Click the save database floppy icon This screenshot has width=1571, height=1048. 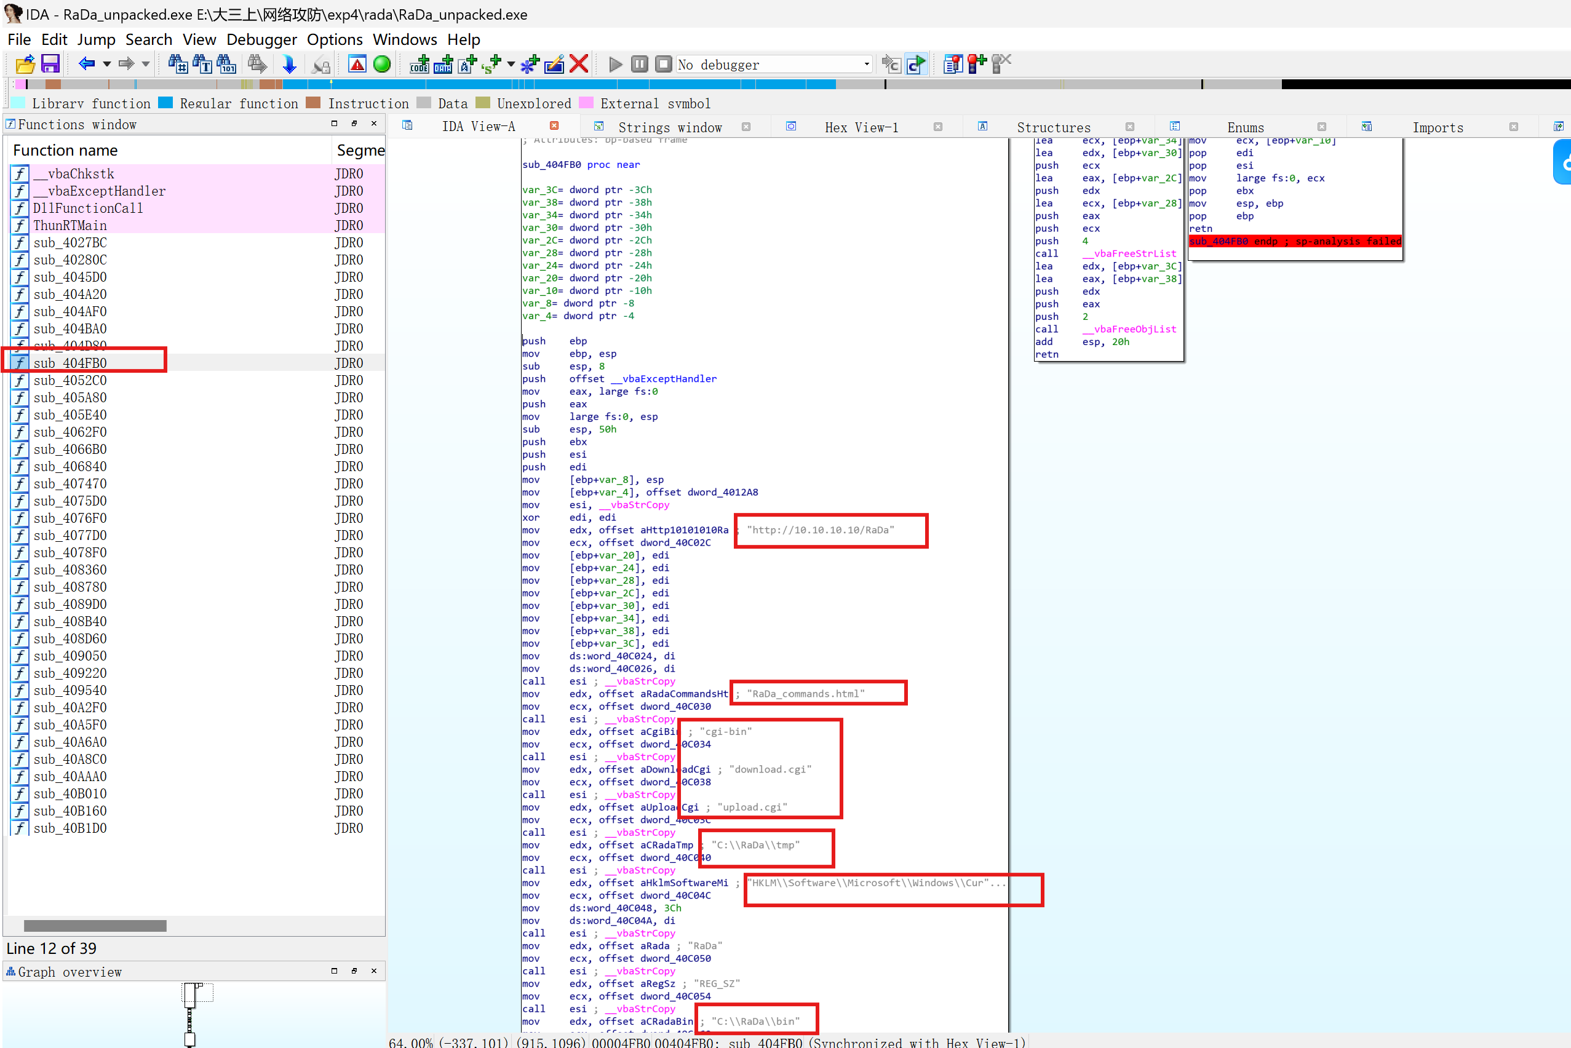(x=50, y=64)
